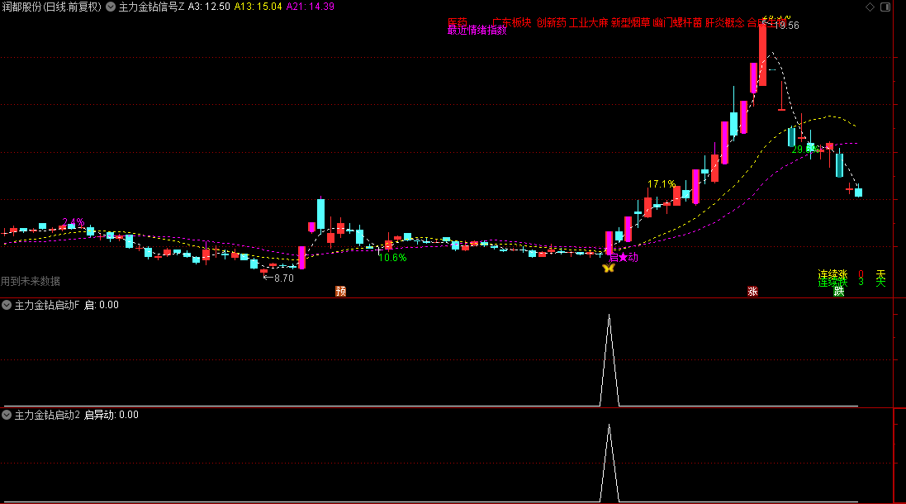906x504 pixels.
Task: Click the 主力金钻启动2 panel title
Action: click(47, 415)
